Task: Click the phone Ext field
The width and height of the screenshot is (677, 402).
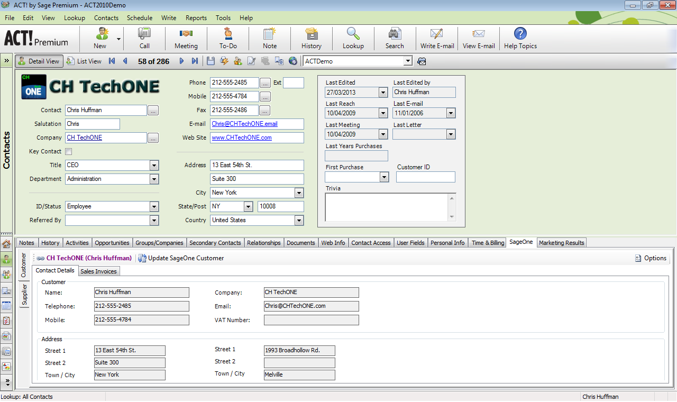Action: [294, 83]
